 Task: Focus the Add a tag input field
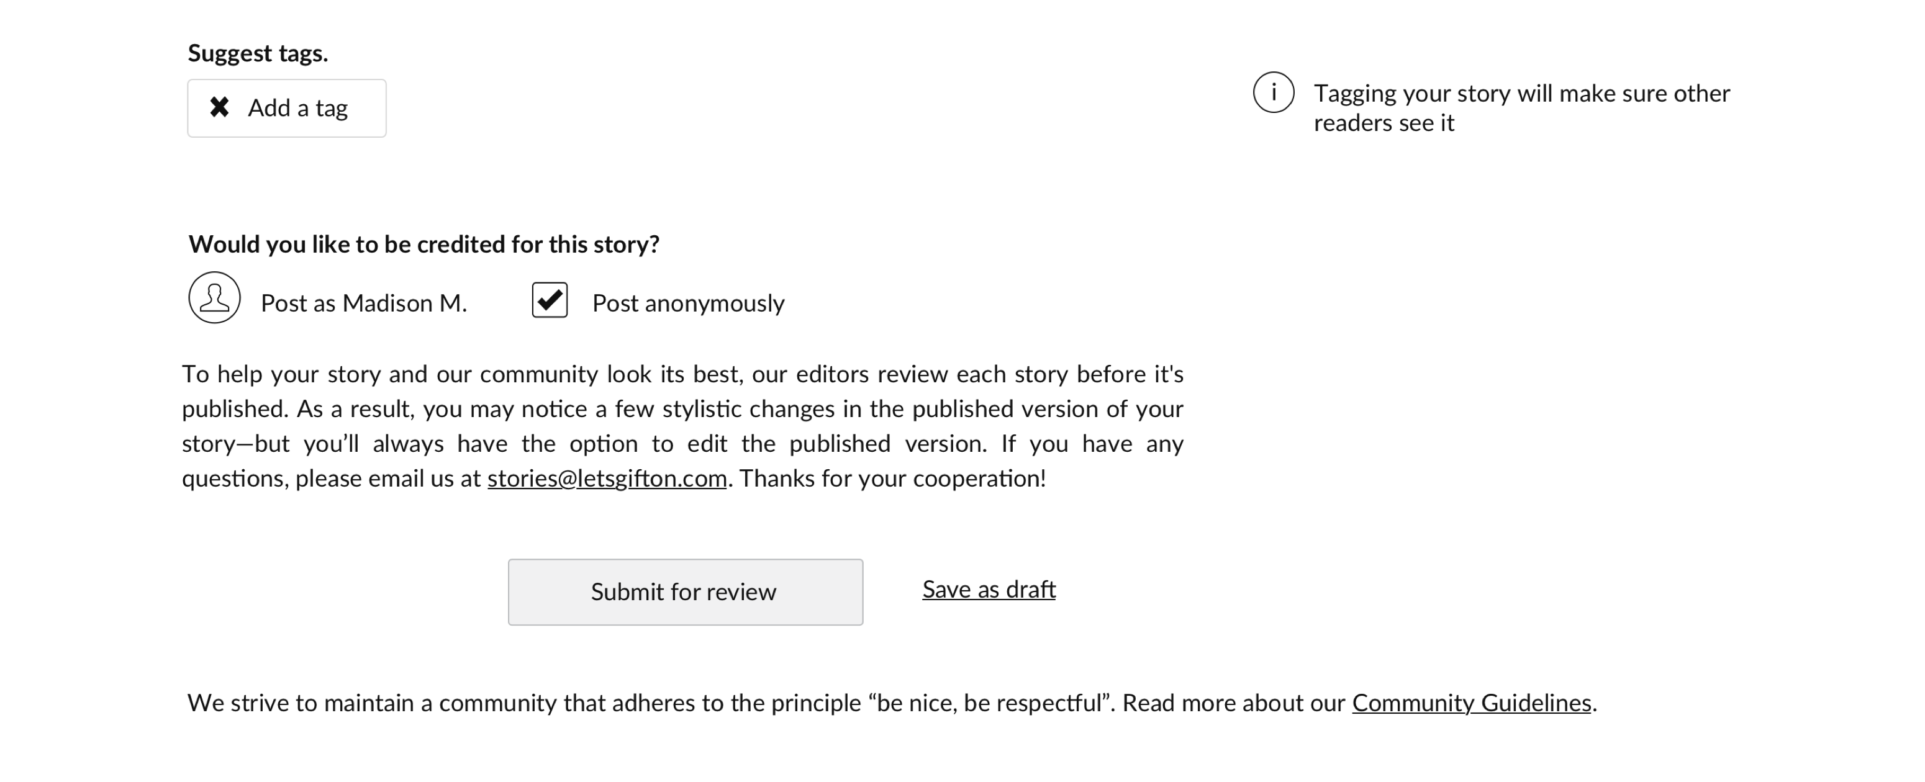click(287, 108)
